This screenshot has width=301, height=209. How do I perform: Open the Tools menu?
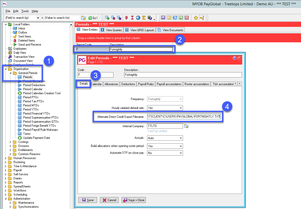25,11
